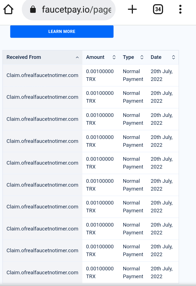Sort by Received From column arrow
196x286 pixels.
[x=77, y=57]
